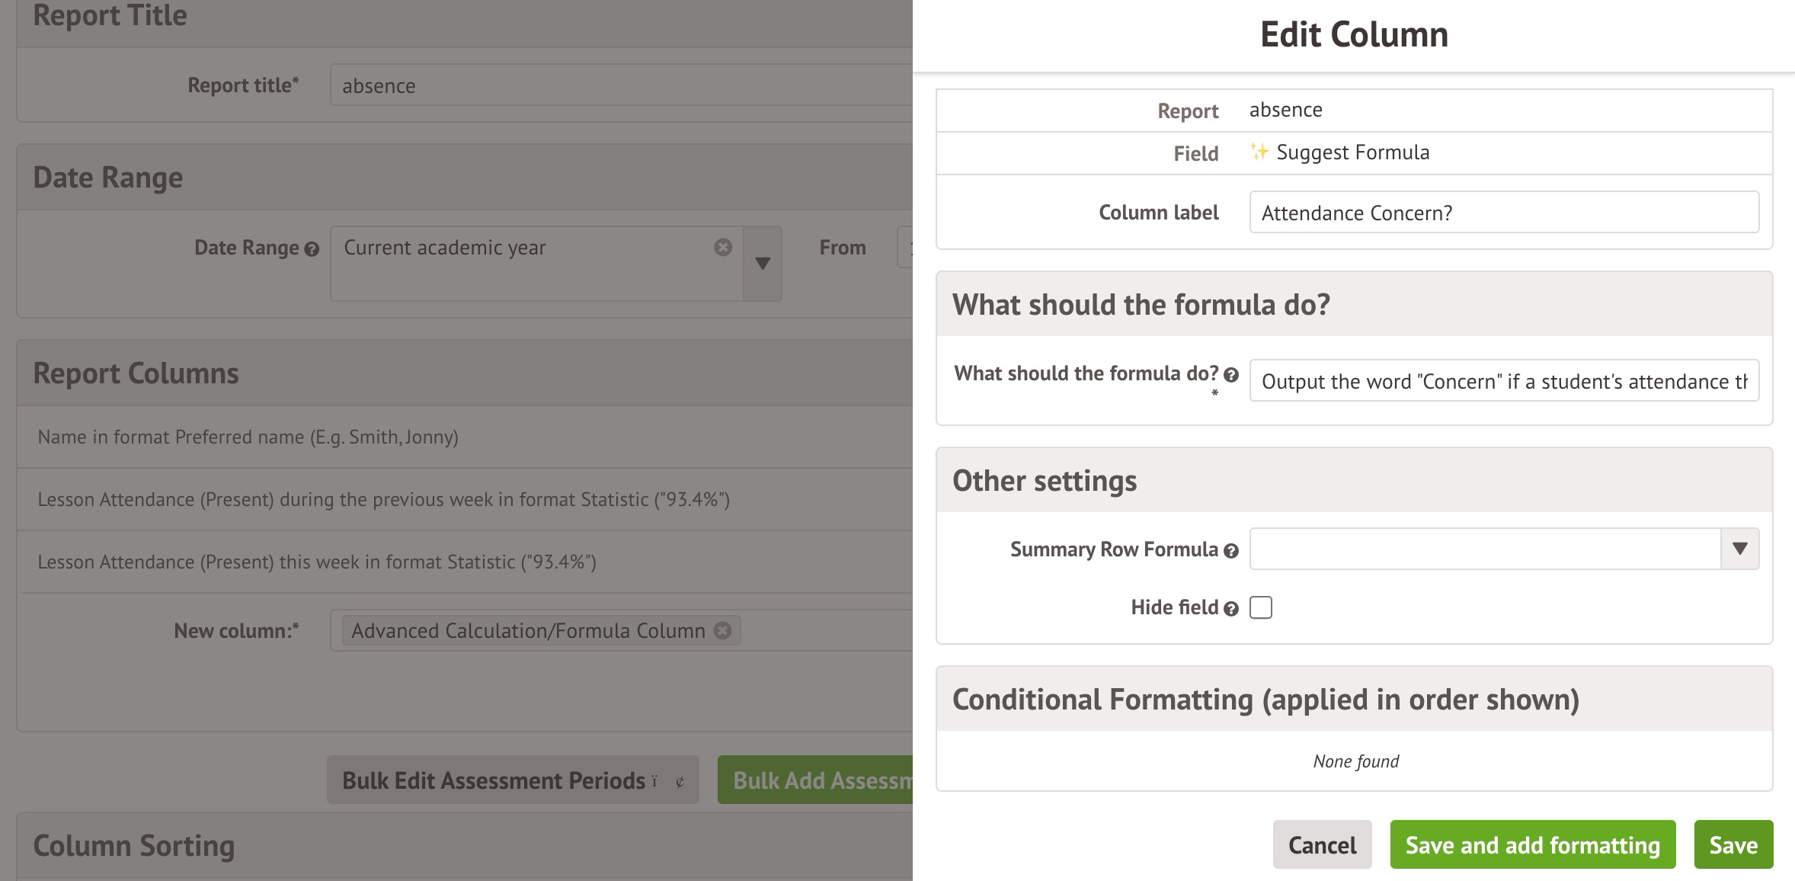
Task: Click the sparkle Suggest Formula icon
Action: click(x=1259, y=152)
